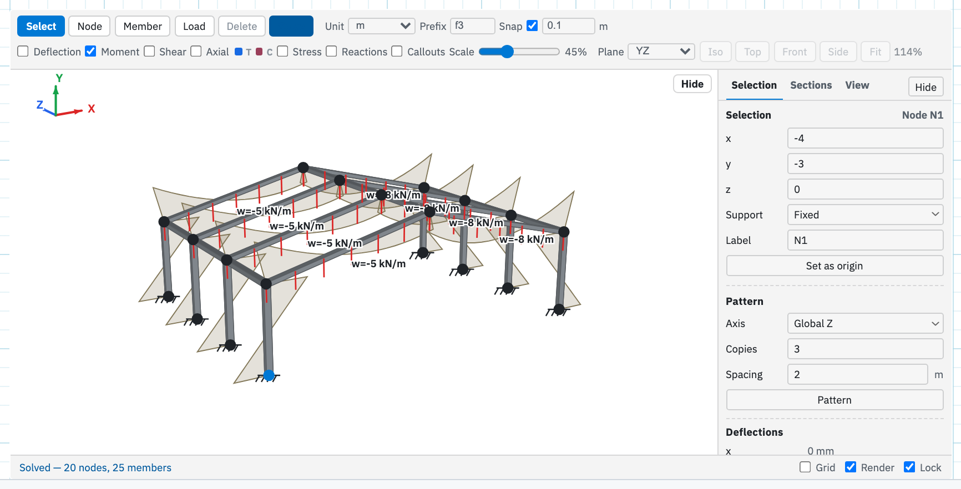The width and height of the screenshot is (961, 489).
Task: Choose the Load tool
Action: point(194,26)
